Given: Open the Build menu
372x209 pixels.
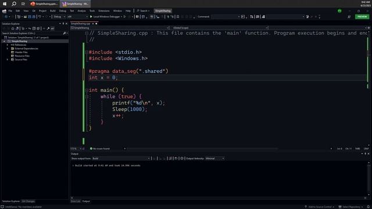Looking at the screenshot, I should (x=53, y=11).
